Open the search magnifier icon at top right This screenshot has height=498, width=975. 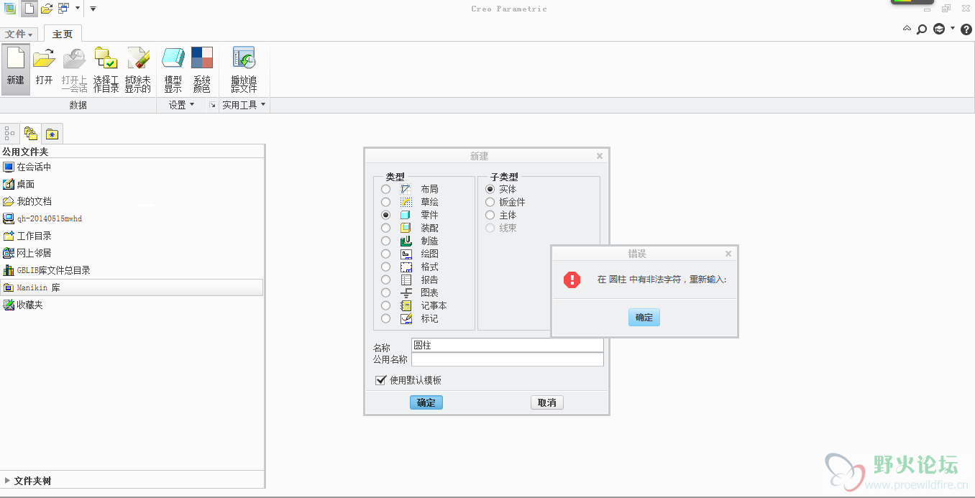[x=922, y=29]
